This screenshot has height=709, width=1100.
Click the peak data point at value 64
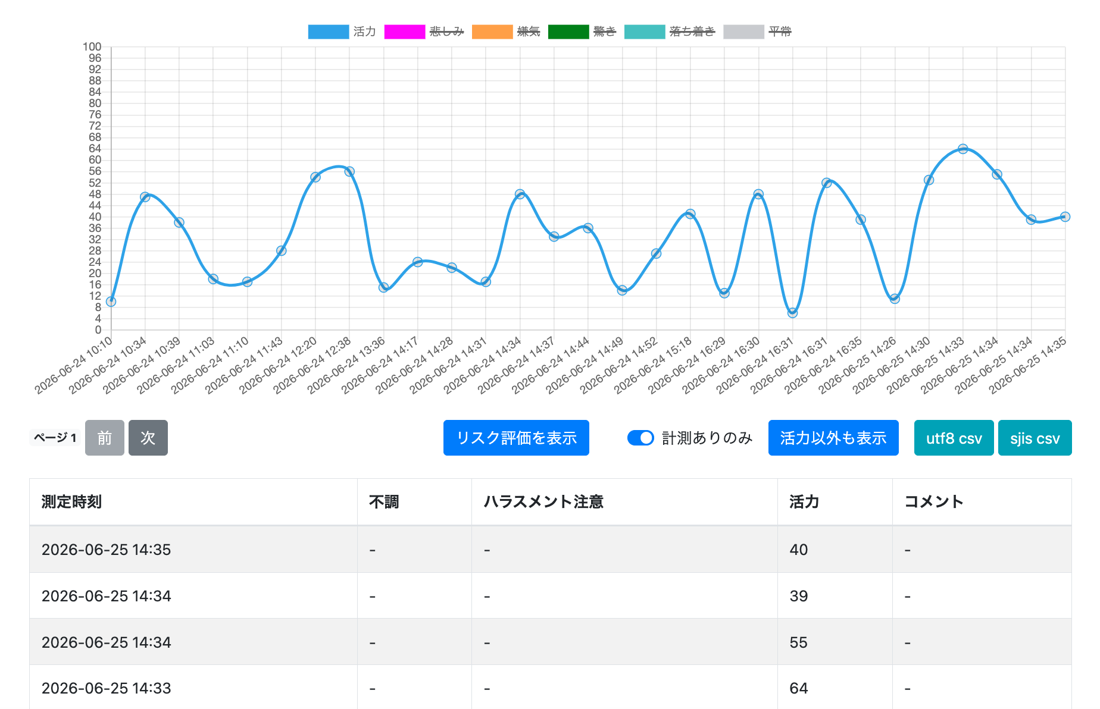point(963,149)
